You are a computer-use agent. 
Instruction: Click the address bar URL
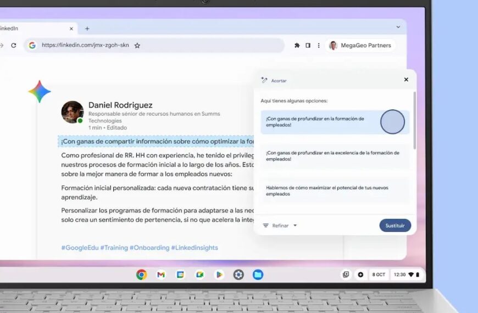(85, 45)
